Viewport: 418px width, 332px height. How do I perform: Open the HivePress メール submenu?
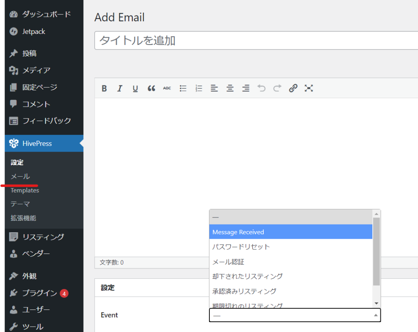(20, 176)
